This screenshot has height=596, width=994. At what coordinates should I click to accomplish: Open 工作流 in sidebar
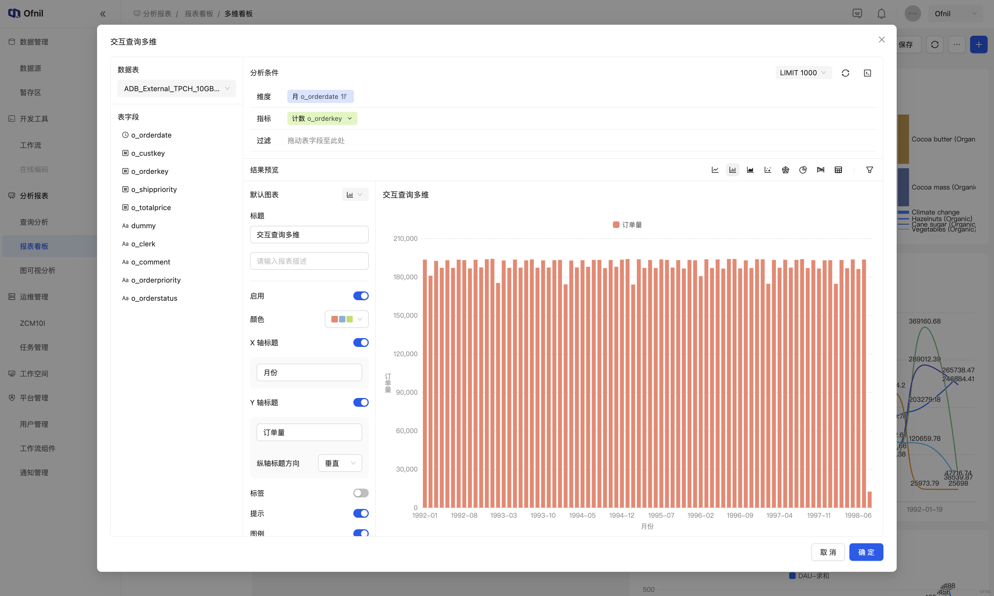click(31, 145)
